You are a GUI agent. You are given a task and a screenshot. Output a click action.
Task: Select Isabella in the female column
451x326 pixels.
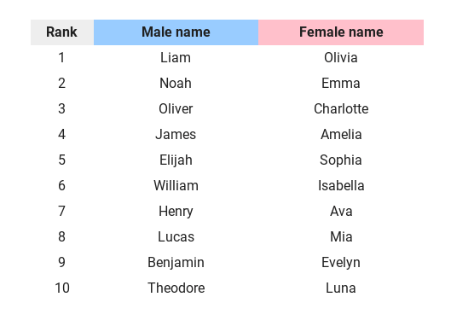click(x=341, y=185)
